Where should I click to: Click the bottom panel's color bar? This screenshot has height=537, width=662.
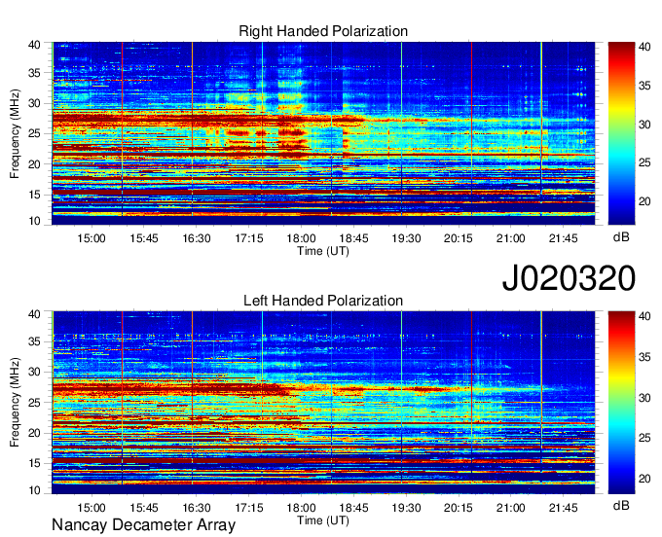click(x=621, y=403)
